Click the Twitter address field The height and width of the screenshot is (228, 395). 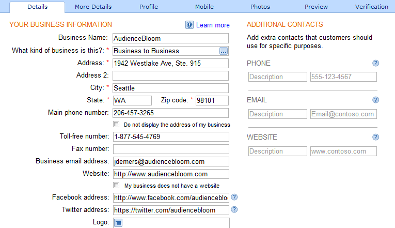pyautogui.click(x=171, y=210)
